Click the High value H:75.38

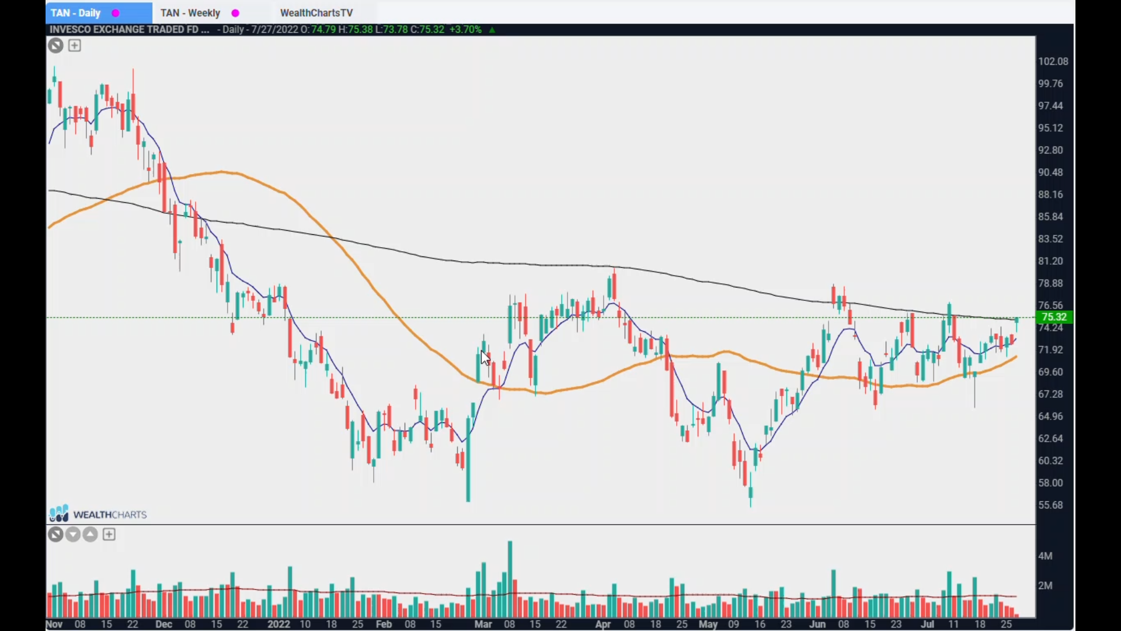click(x=356, y=29)
